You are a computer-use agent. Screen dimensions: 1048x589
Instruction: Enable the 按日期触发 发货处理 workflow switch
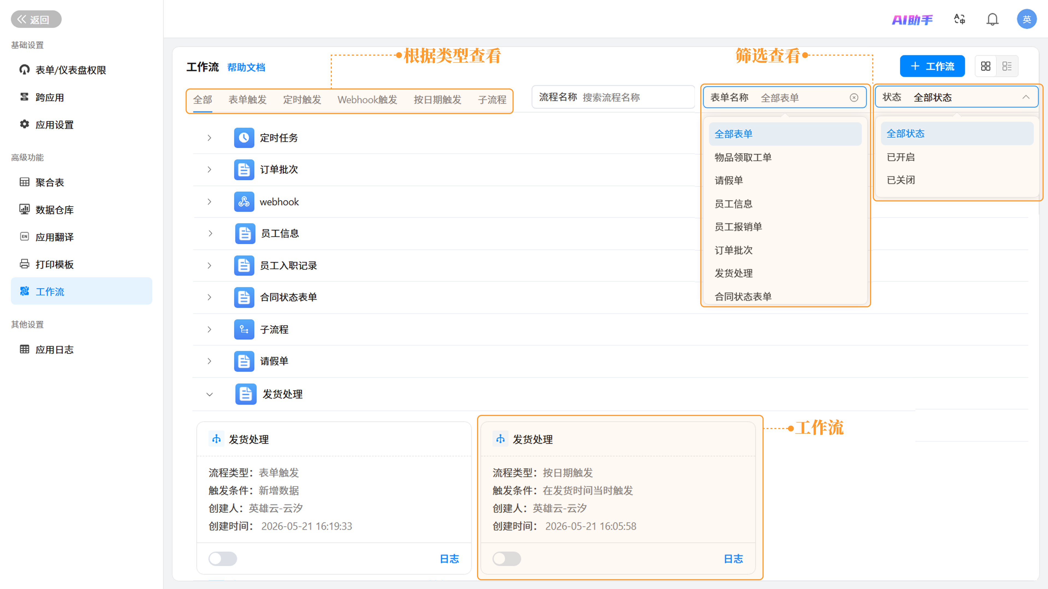(x=507, y=558)
